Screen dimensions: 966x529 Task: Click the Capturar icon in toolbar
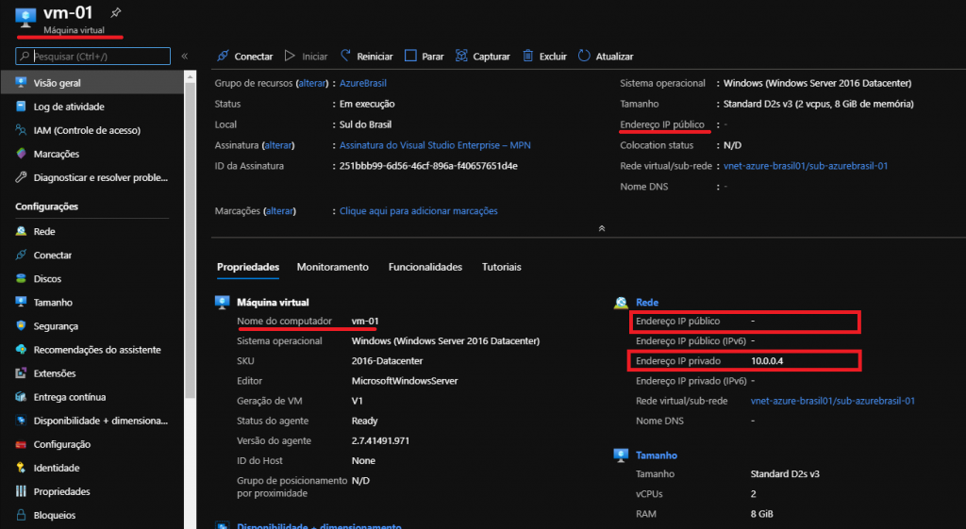pos(461,57)
